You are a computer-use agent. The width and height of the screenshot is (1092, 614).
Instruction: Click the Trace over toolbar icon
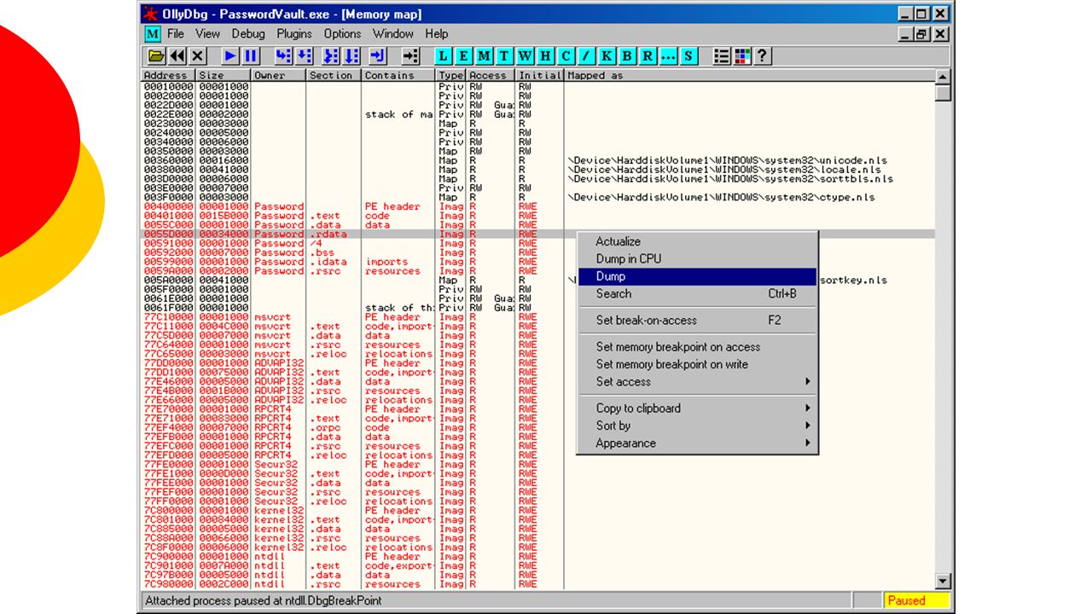tap(351, 56)
